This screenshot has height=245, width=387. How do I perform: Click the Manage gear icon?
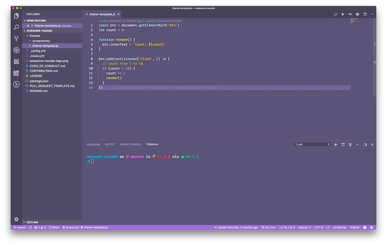pyautogui.click(x=16, y=219)
